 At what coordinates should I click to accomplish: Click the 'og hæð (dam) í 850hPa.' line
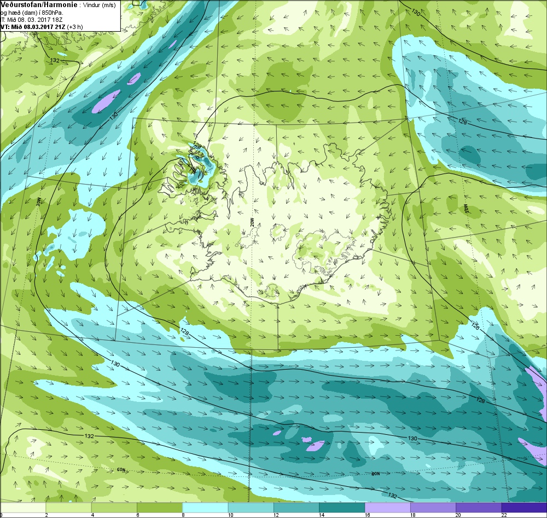tap(32, 13)
